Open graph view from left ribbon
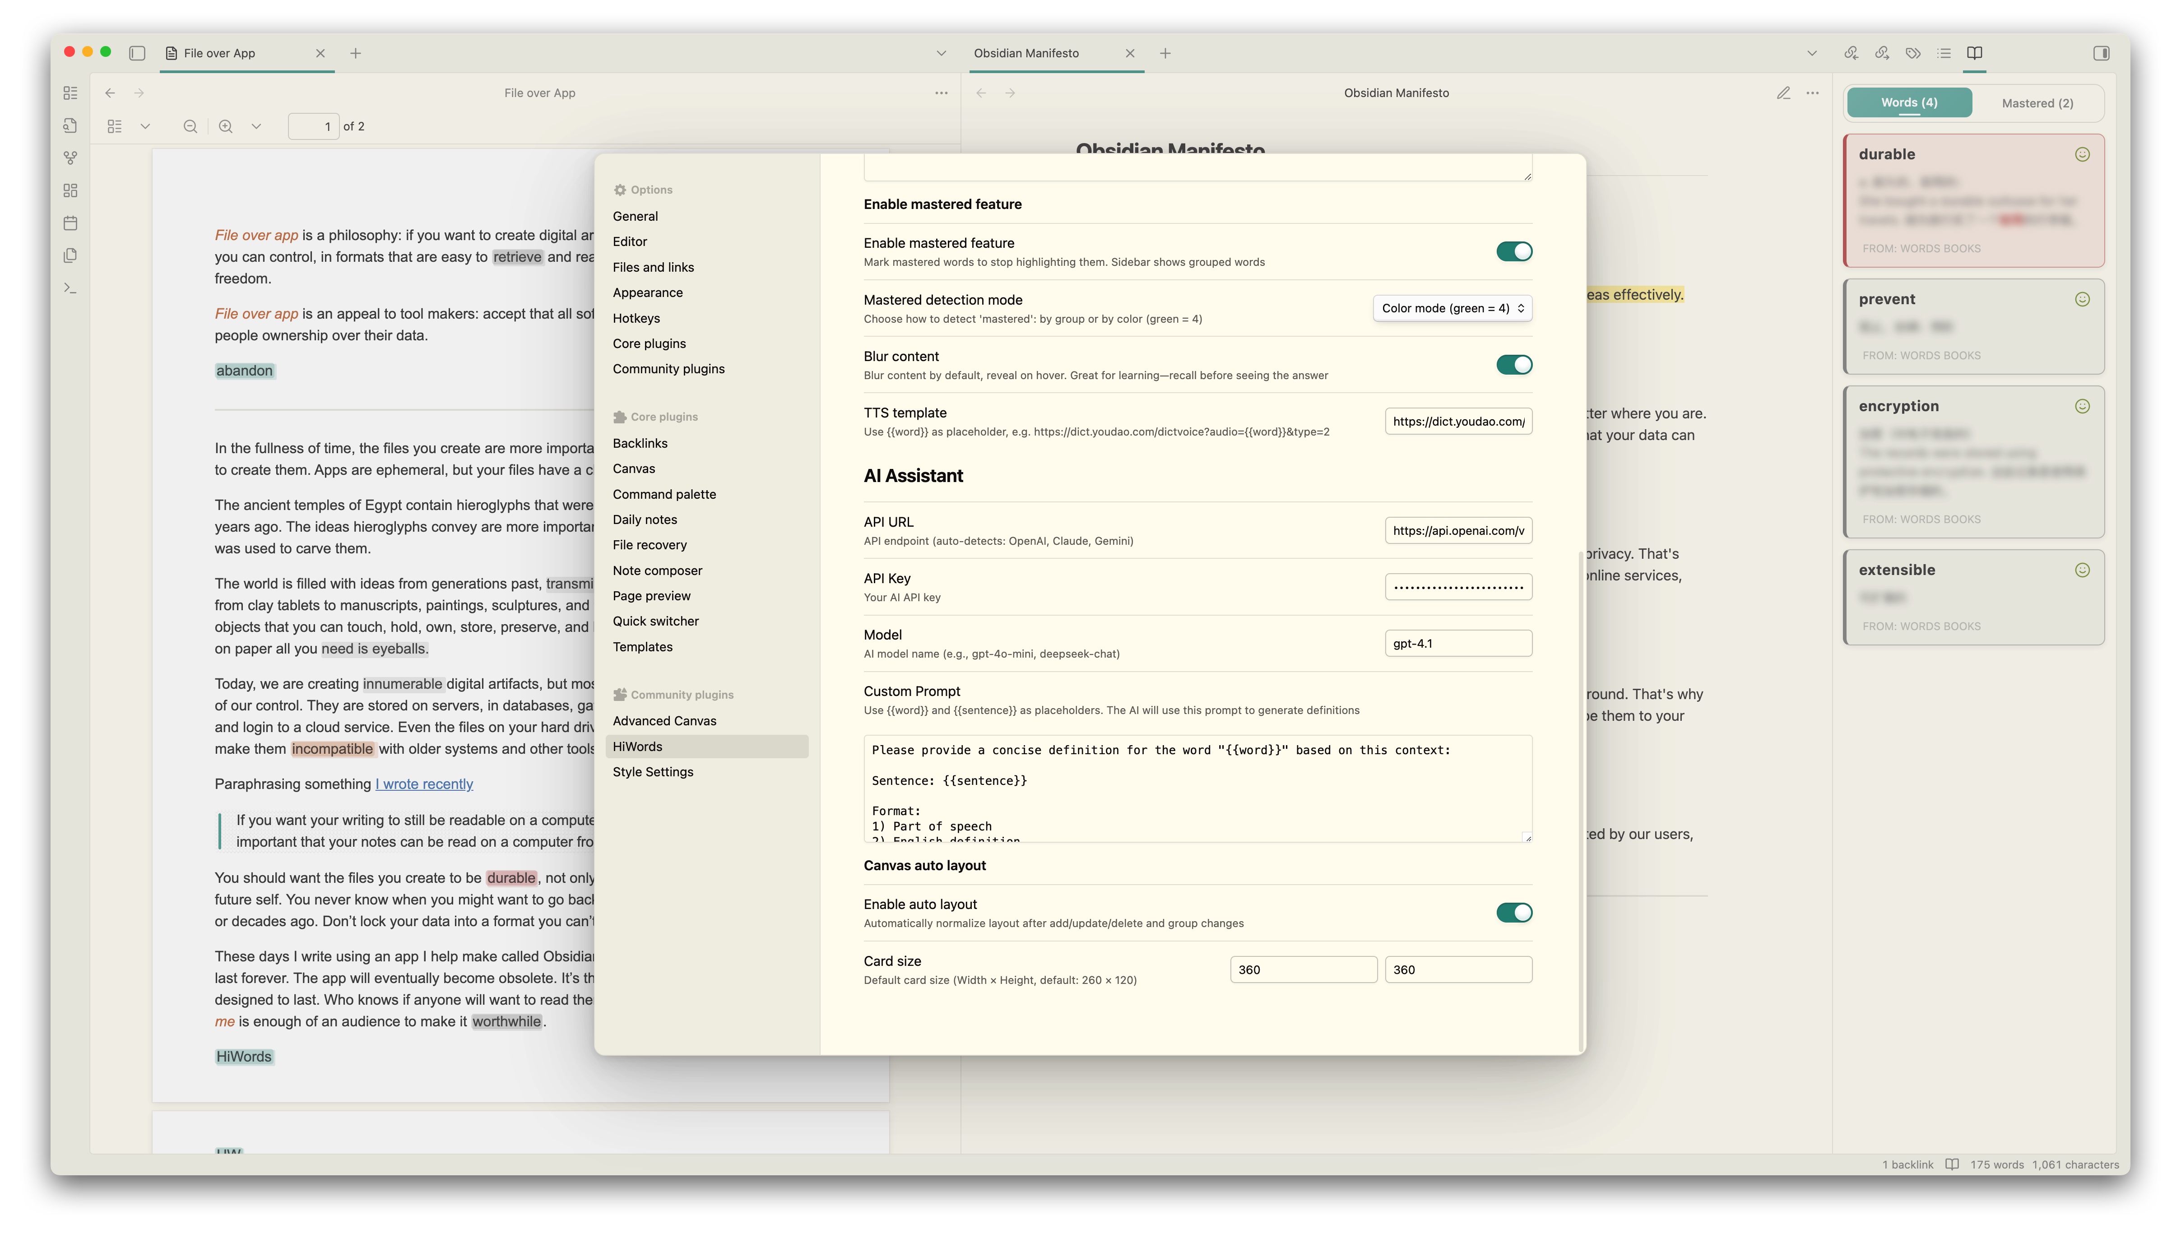The height and width of the screenshot is (1243, 2181). tap(71, 158)
